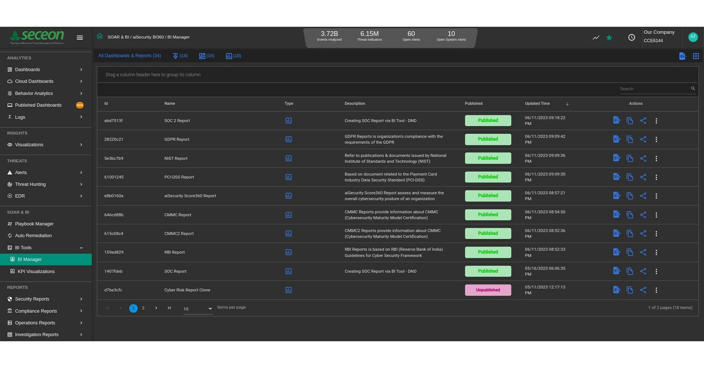Toggle Published status of aiSecurity Score360 Report
Image resolution: width=704 pixels, height=368 pixels.
(x=488, y=196)
